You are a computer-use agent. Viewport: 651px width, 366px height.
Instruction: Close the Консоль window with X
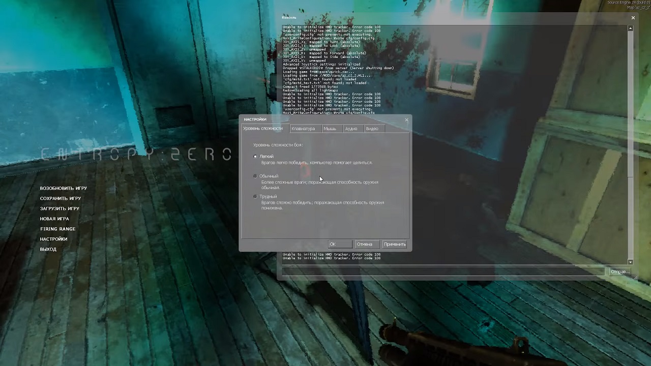[633, 18]
